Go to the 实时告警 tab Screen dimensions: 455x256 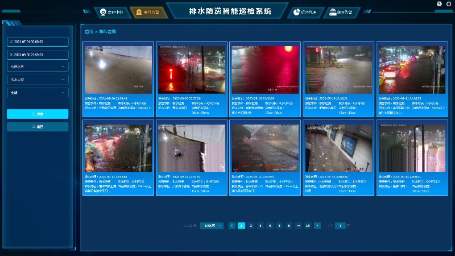341,12
